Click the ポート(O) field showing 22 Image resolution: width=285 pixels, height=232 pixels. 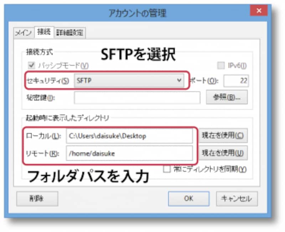[236, 81]
